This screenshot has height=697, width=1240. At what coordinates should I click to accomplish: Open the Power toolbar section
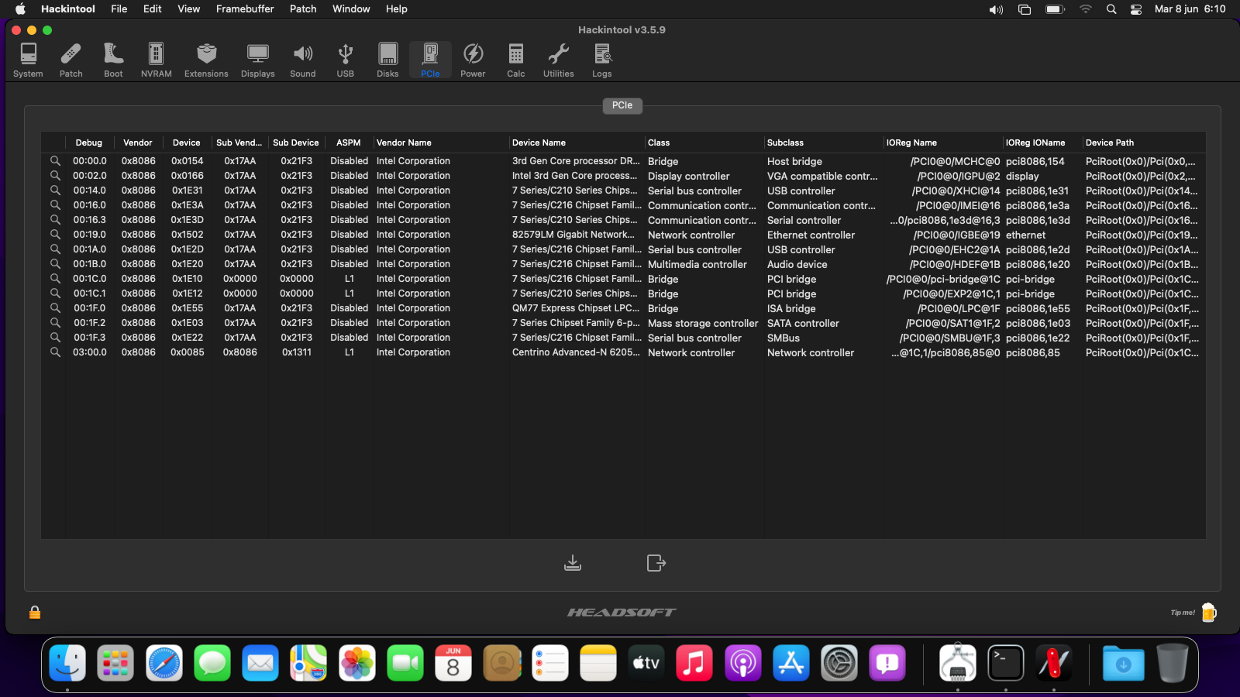click(473, 60)
